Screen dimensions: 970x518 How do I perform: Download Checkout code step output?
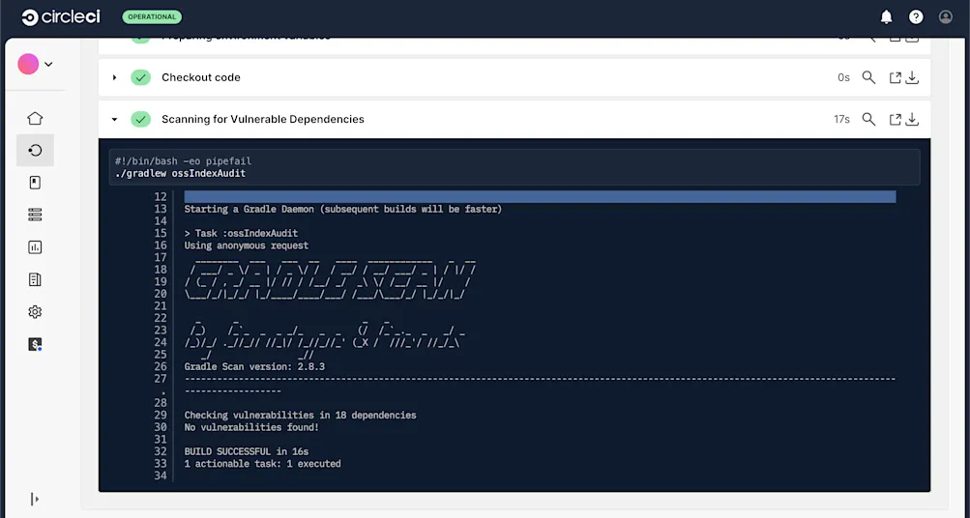913,78
